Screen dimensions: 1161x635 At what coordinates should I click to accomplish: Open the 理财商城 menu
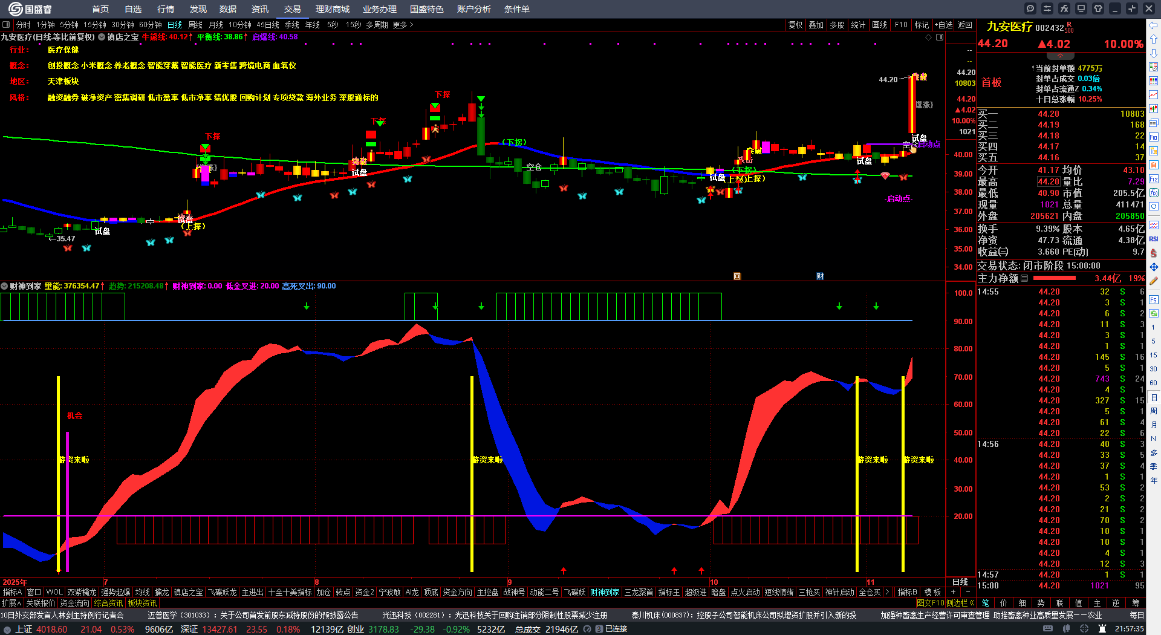point(333,9)
